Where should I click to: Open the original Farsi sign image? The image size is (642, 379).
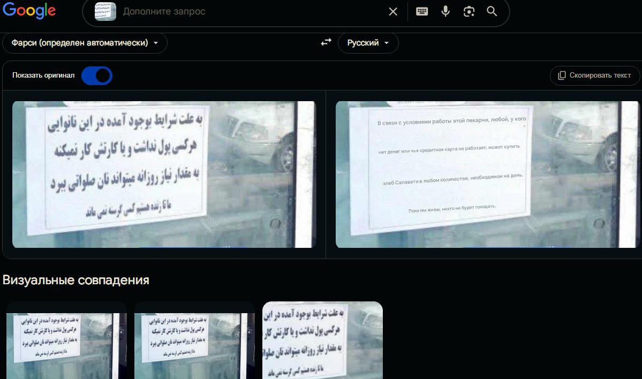click(x=164, y=175)
